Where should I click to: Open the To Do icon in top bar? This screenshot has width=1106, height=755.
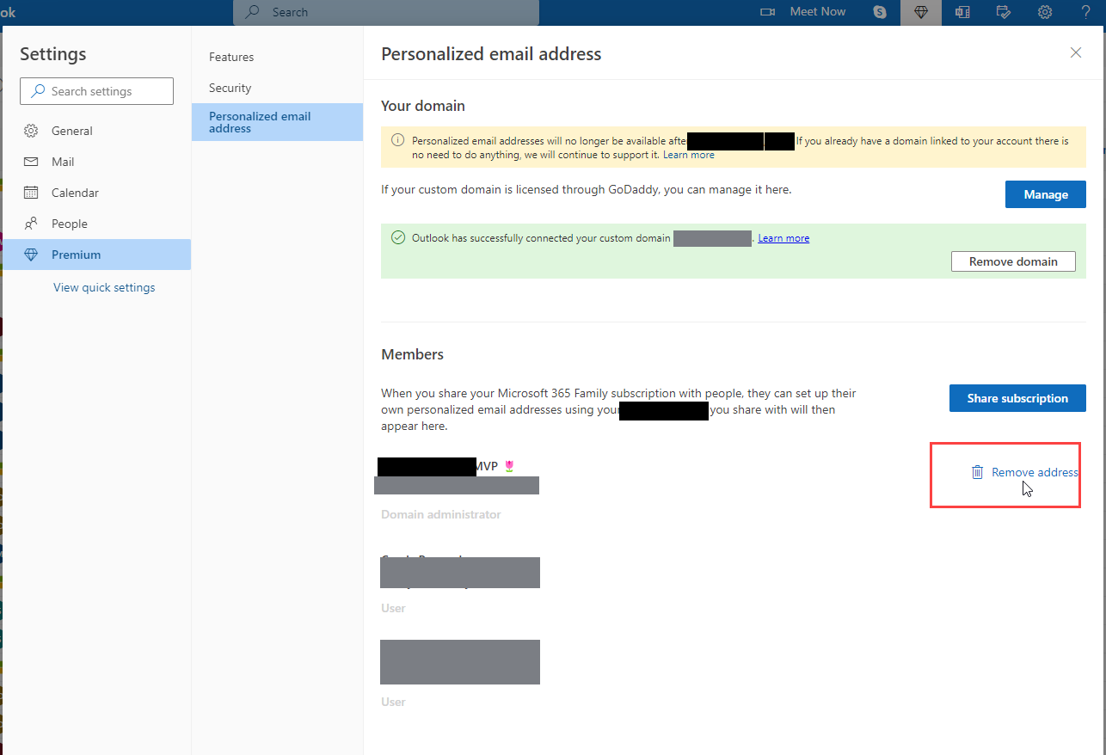pos(1004,12)
